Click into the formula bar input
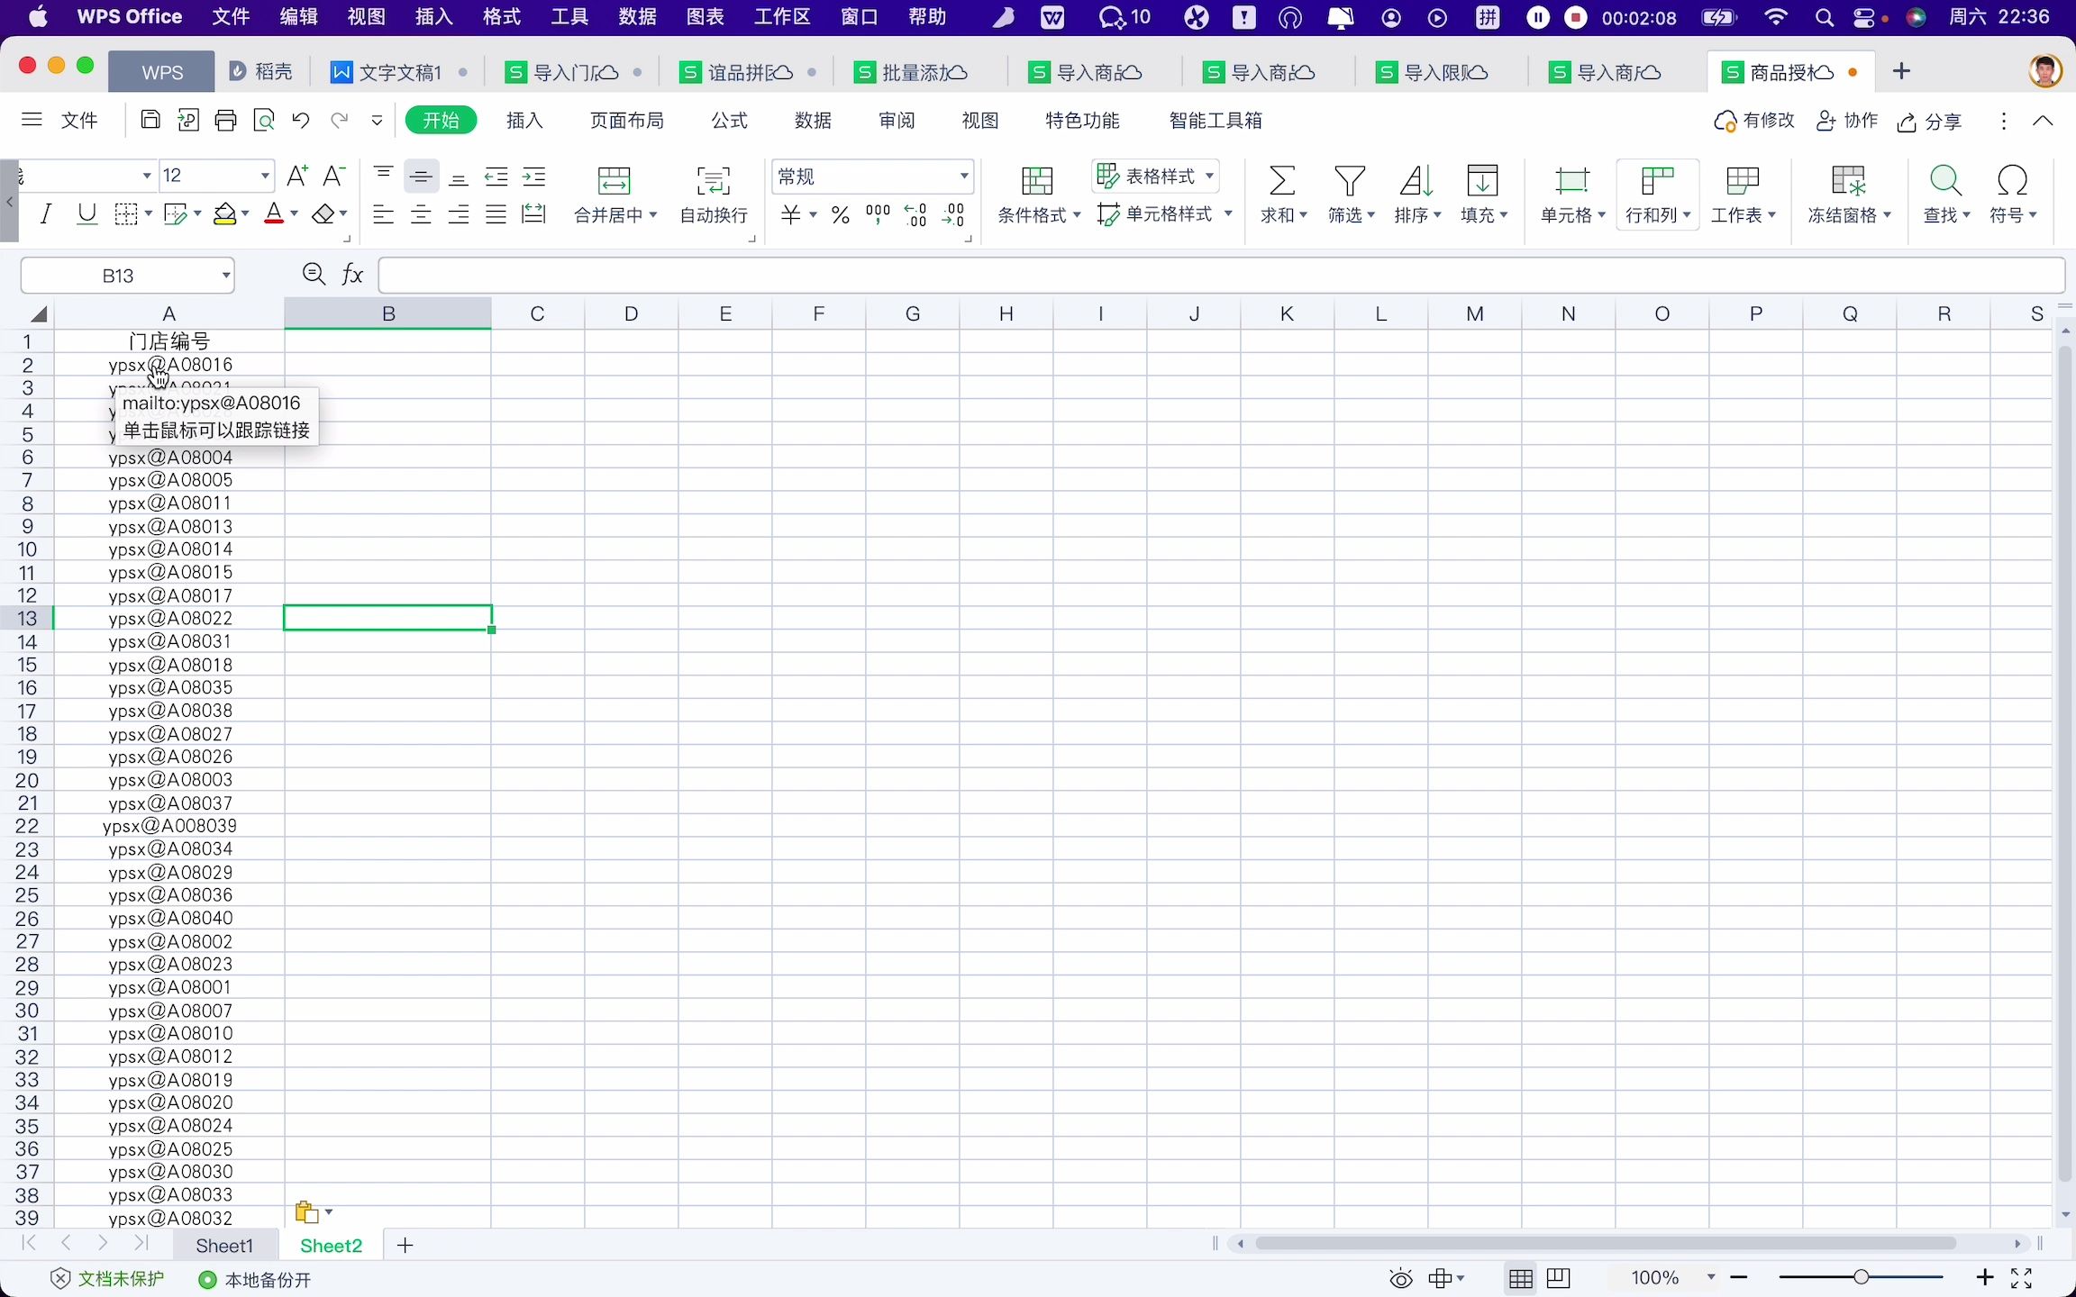Viewport: 2076px width, 1297px height. (1221, 275)
